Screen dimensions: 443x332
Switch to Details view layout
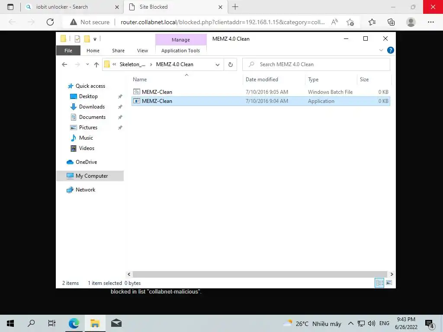click(x=379, y=283)
